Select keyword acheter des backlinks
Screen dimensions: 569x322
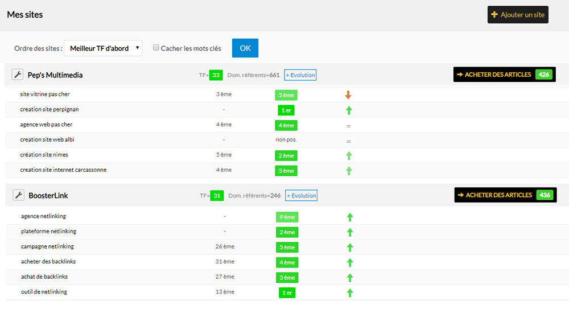tap(48, 261)
